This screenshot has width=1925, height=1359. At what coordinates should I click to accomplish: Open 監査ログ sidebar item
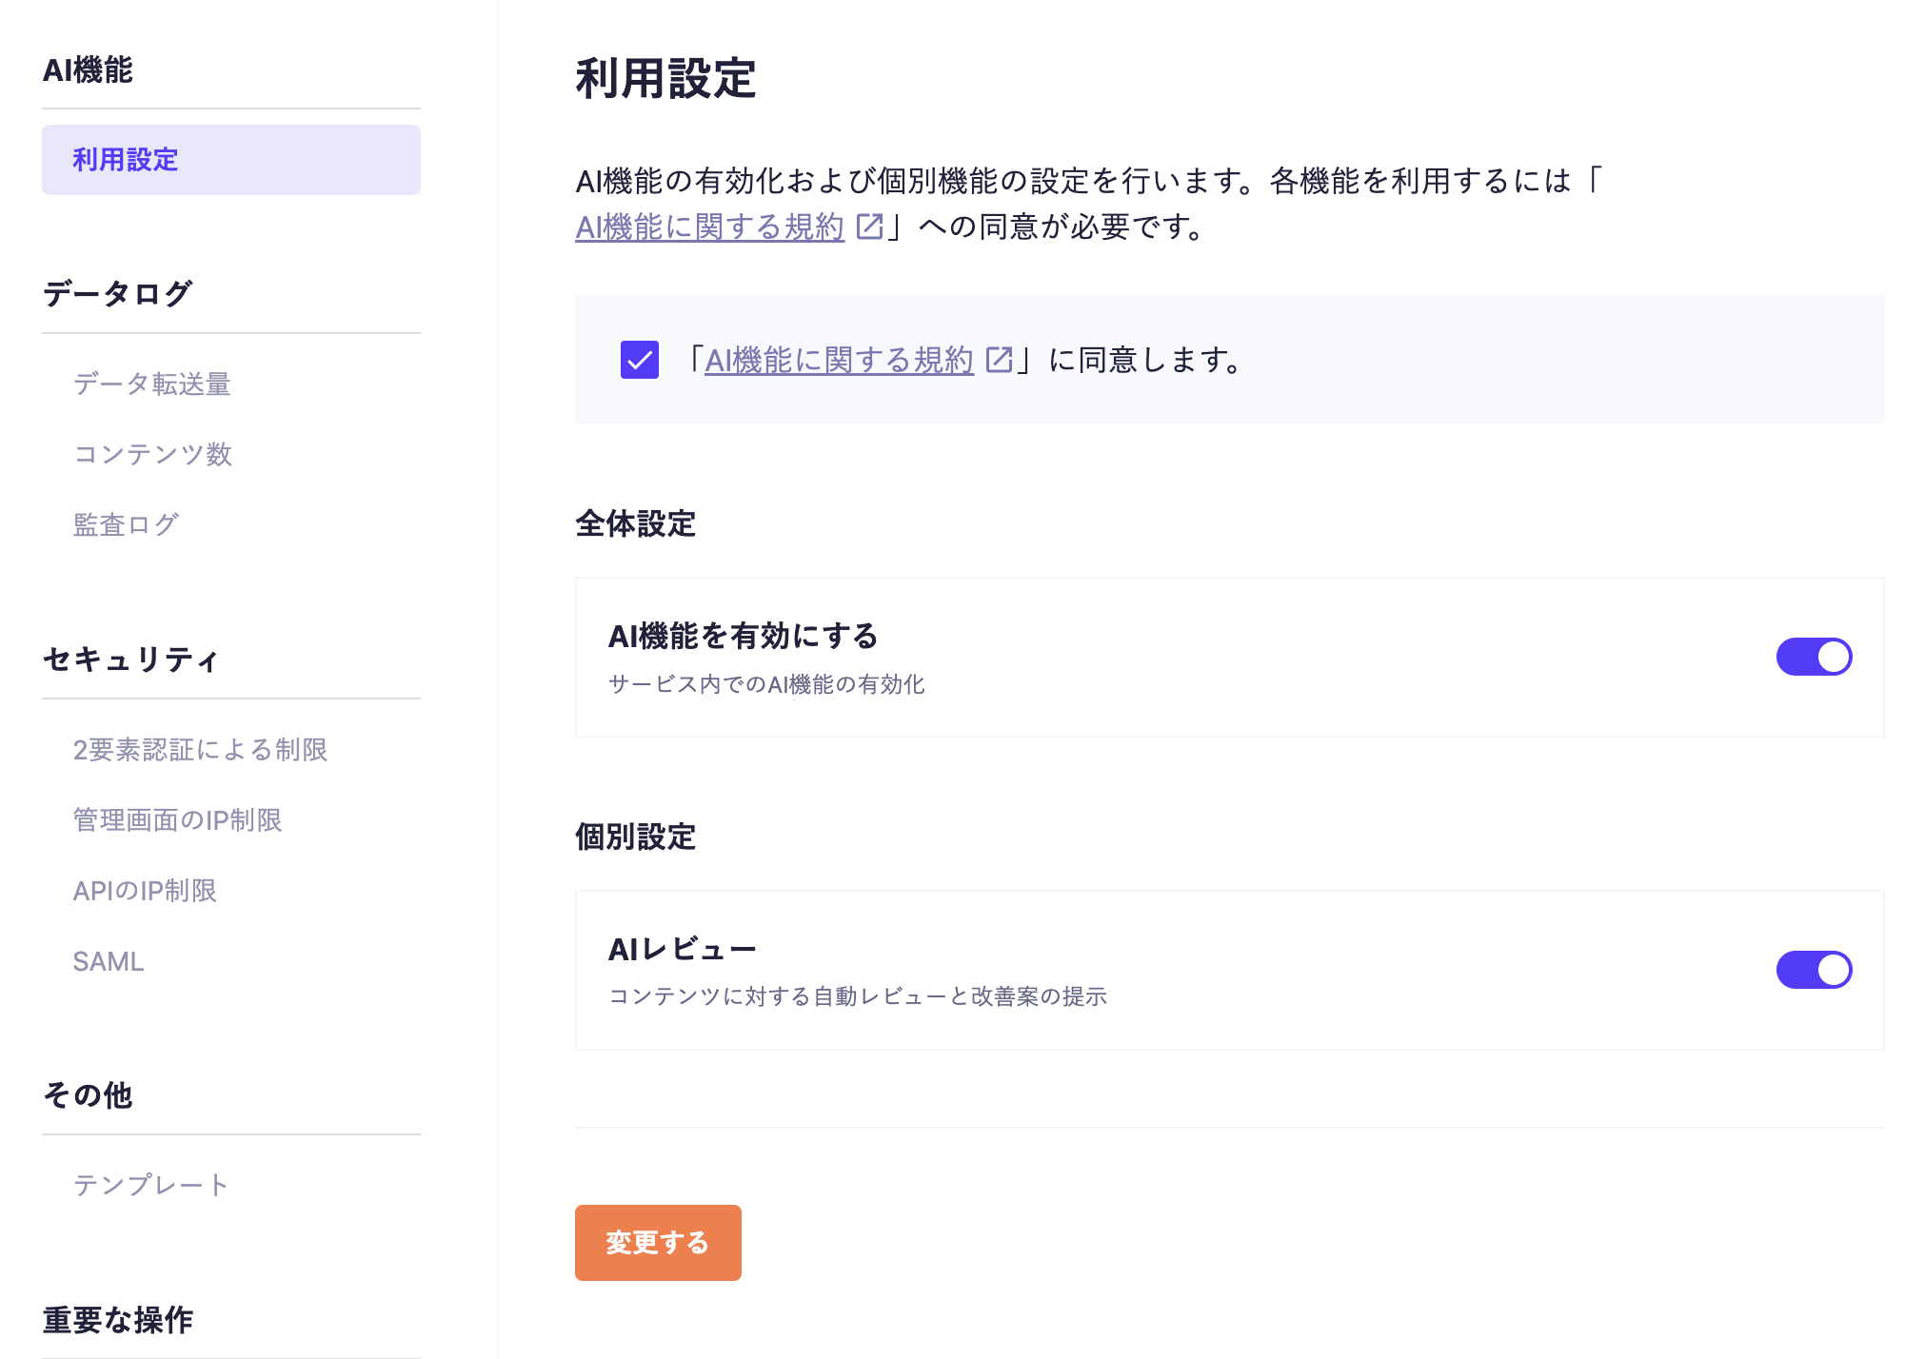(126, 524)
